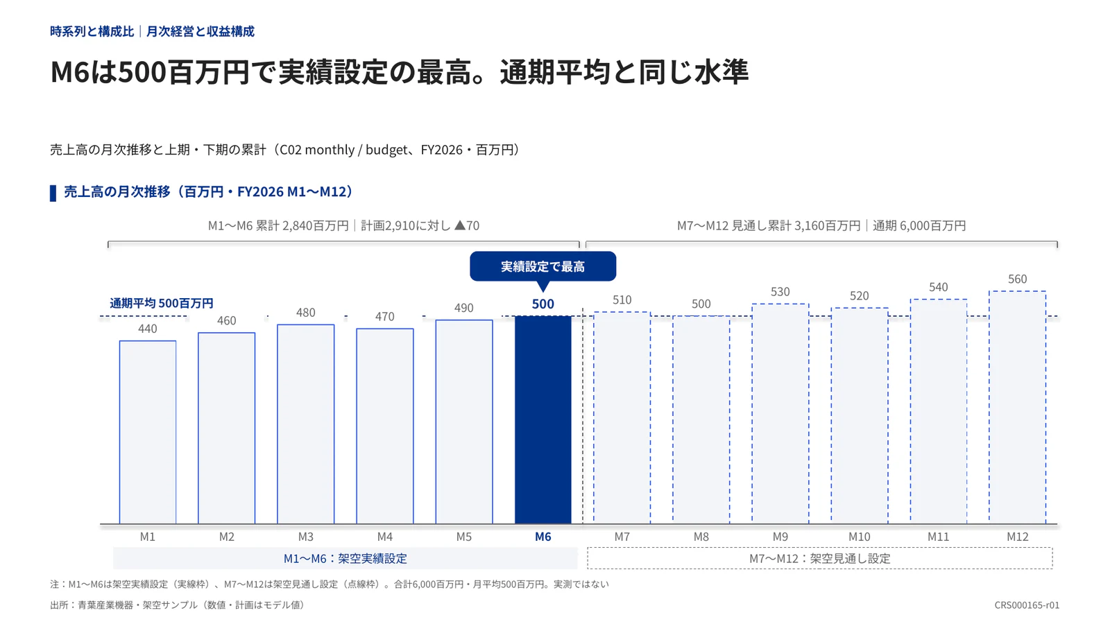Image resolution: width=1110 pixels, height=624 pixels.
Task: Click the M1 bar labeled 440
Action: pos(148,432)
